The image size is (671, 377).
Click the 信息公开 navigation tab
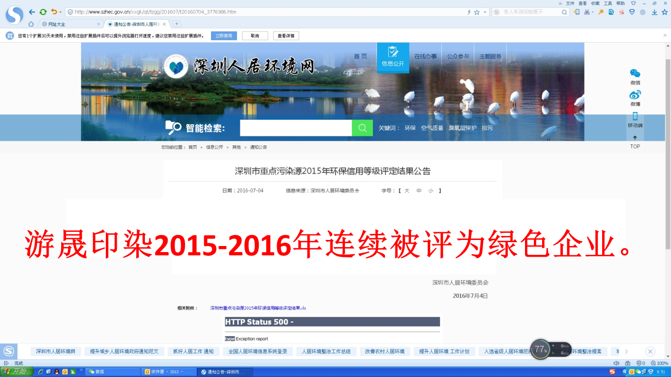[393, 57]
